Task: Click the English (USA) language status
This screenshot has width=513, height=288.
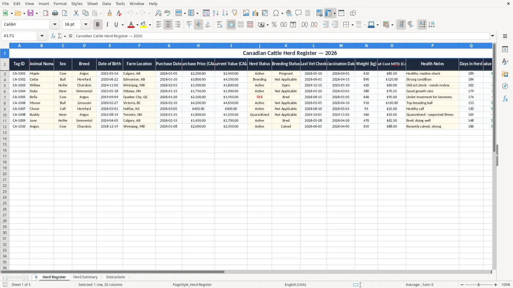Action: pos(295,285)
